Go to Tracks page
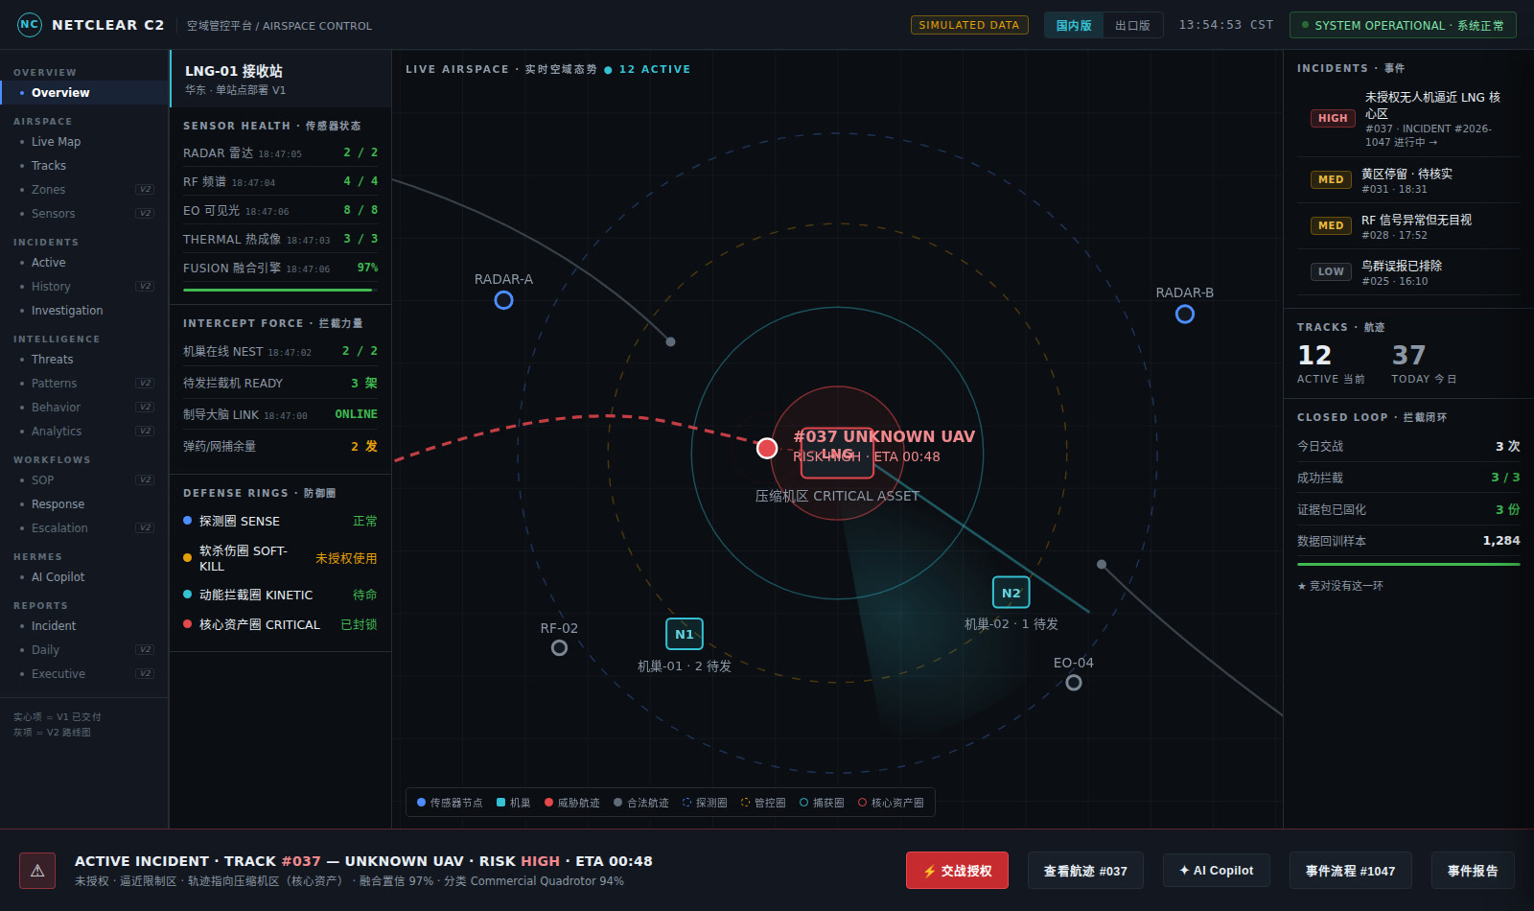The width and height of the screenshot is (1534, 911). coord(84,166)
